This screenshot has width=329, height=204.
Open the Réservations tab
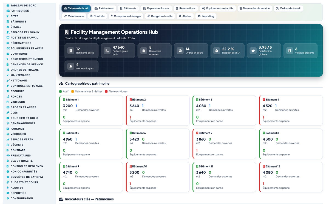186,8
